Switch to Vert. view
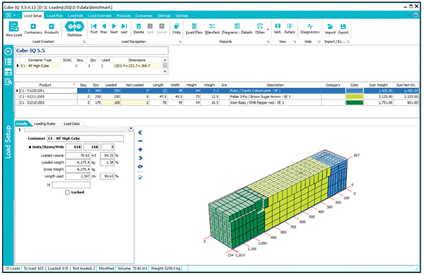424x275 pixels. pos(278,29)
